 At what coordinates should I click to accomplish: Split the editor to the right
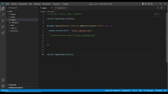(x=162, y=8)
